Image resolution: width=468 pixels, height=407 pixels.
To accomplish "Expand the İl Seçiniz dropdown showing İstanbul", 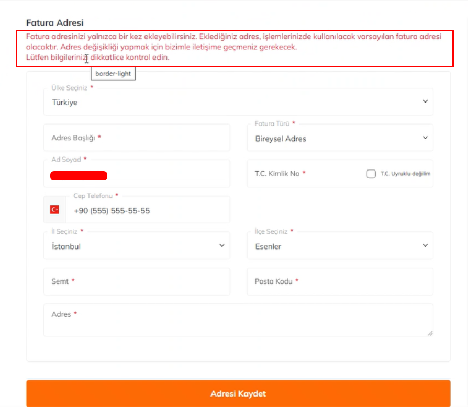I will tap(137, 246).
